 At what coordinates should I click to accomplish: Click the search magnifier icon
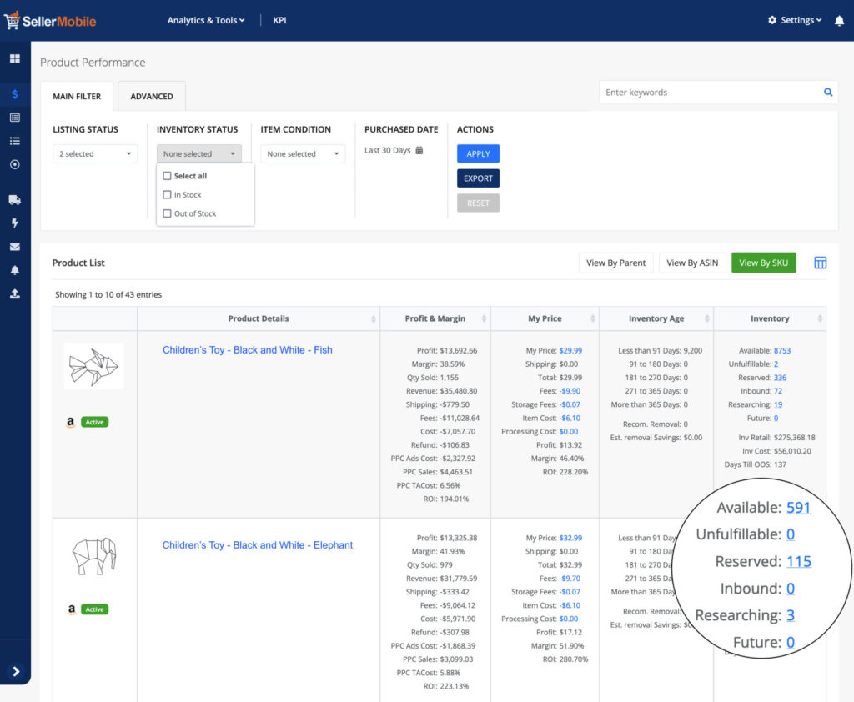[828, 93]
